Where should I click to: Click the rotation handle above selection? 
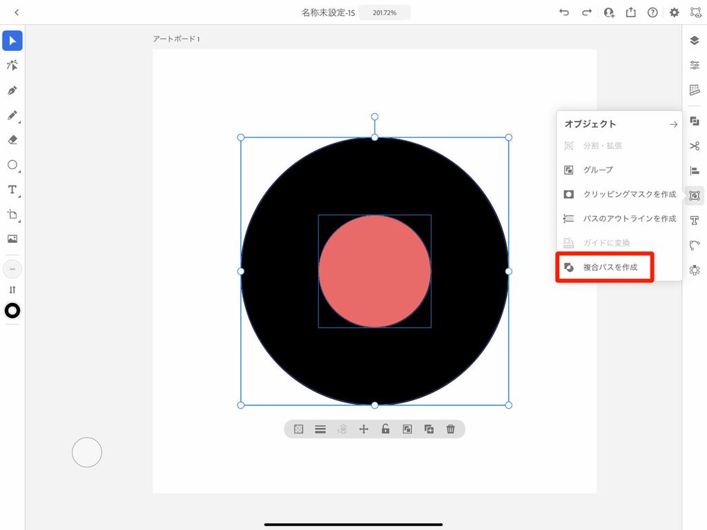tap(375, 117)
